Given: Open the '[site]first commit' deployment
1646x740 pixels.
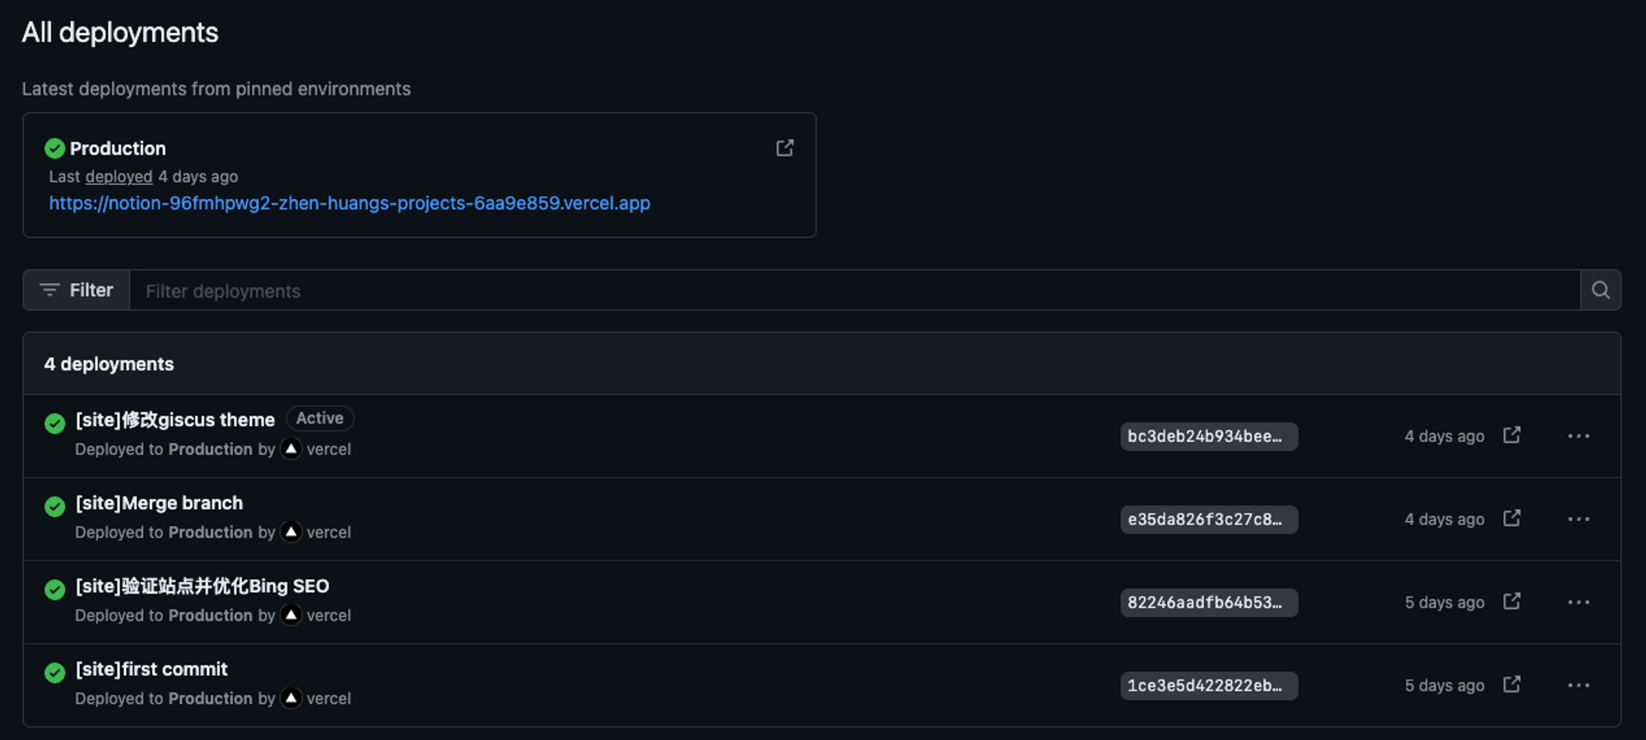Looking at the screenshot, I should click(x=151, y=668).
